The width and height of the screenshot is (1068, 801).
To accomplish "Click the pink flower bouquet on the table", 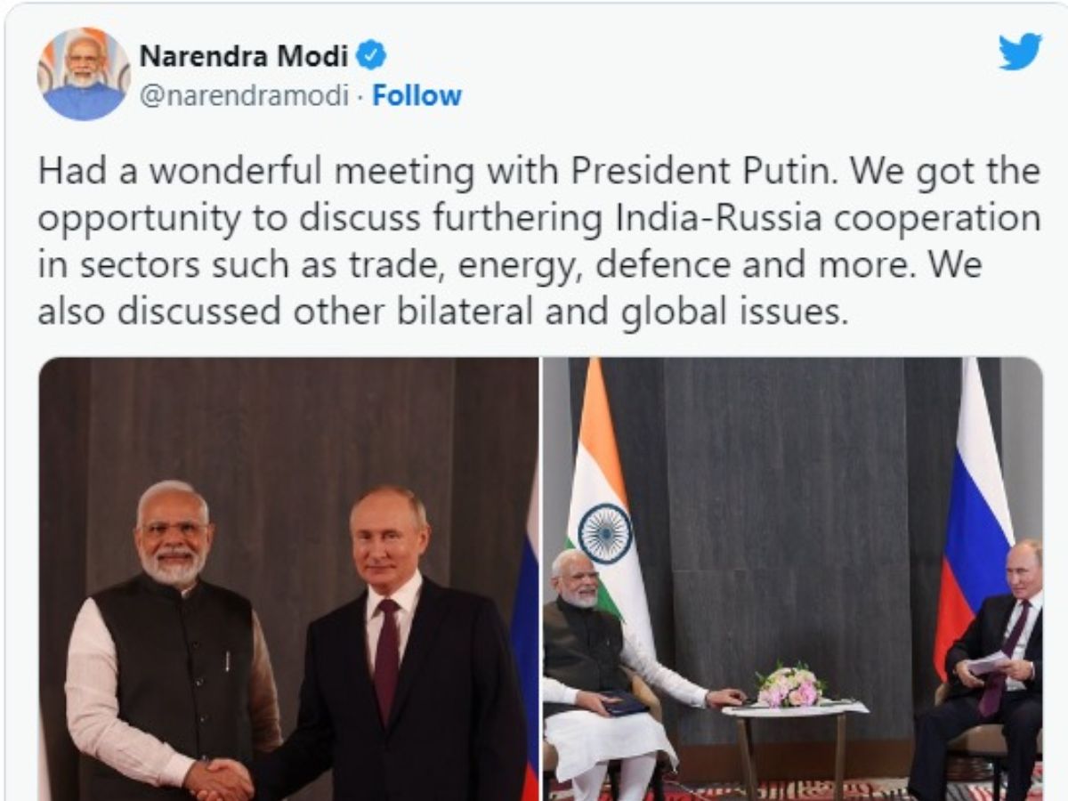I will (790, 685).
